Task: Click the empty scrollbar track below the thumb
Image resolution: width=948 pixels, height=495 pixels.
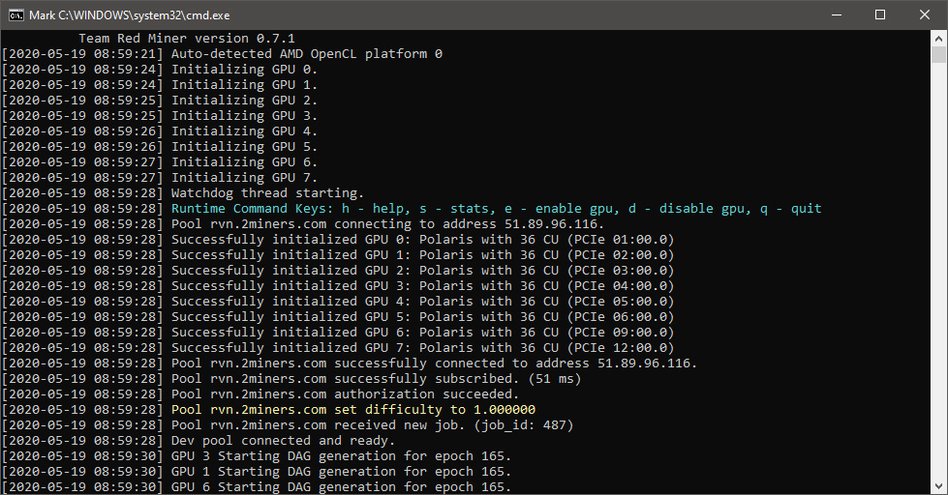Action: [x=938, y=272]
